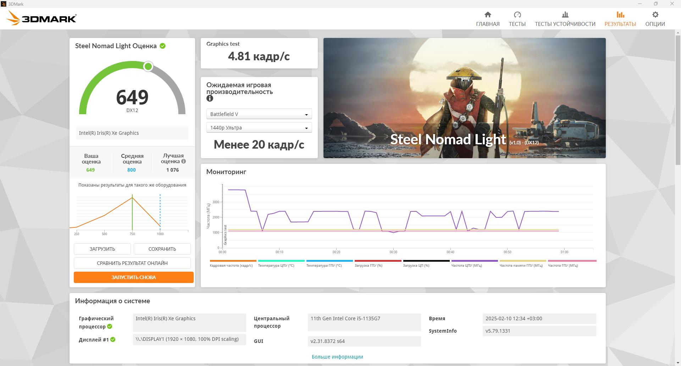Image resolution: width=681 pixels, height=366 pixels.
Task: Click the Steel Nomad Light banner image
Action: click(x=464, y=98)
